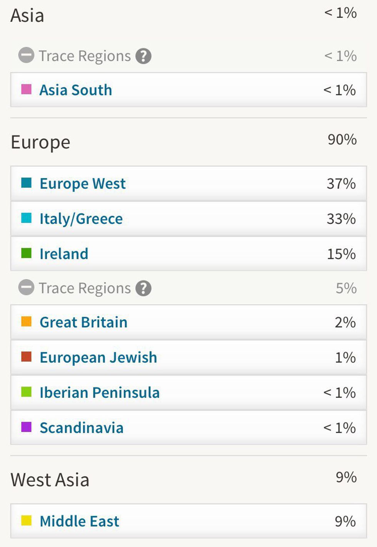The image size is (377, 547).
Task: Select the Iberian Peninsula region
Action: pyautogui.click(x=188, y=392)
